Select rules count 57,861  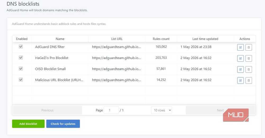point(161,69)
